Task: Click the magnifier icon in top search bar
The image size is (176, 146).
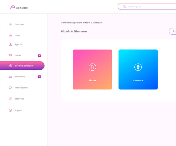Action: [x=124, y=7]
